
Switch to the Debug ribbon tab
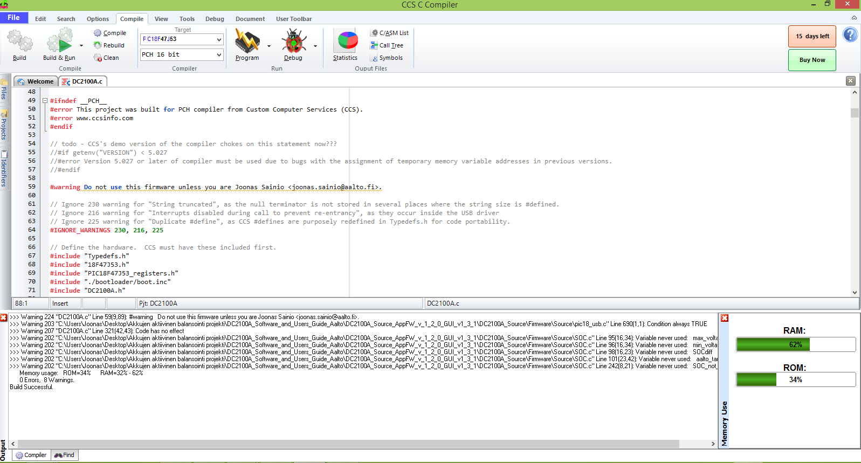tap(215, 19)
